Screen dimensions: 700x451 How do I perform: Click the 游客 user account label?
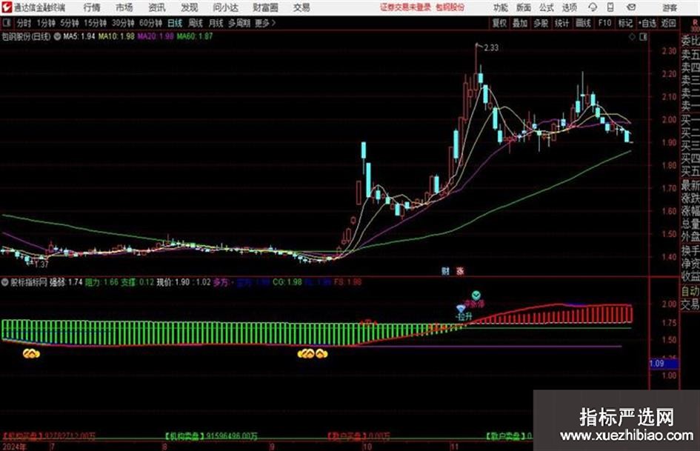pyautogui.click(x=670, y=7)
